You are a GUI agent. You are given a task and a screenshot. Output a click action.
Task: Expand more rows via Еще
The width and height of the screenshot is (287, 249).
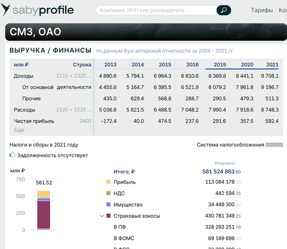[19, 130]
